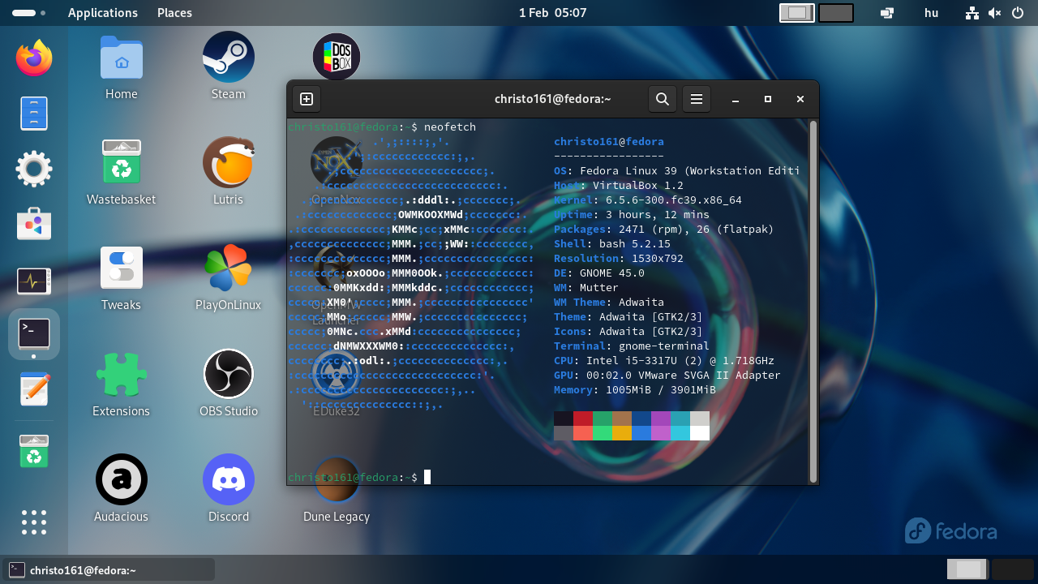The image size is (1038, 584).
Task: Launch Steam from the desktop
Action: [229, 67]
